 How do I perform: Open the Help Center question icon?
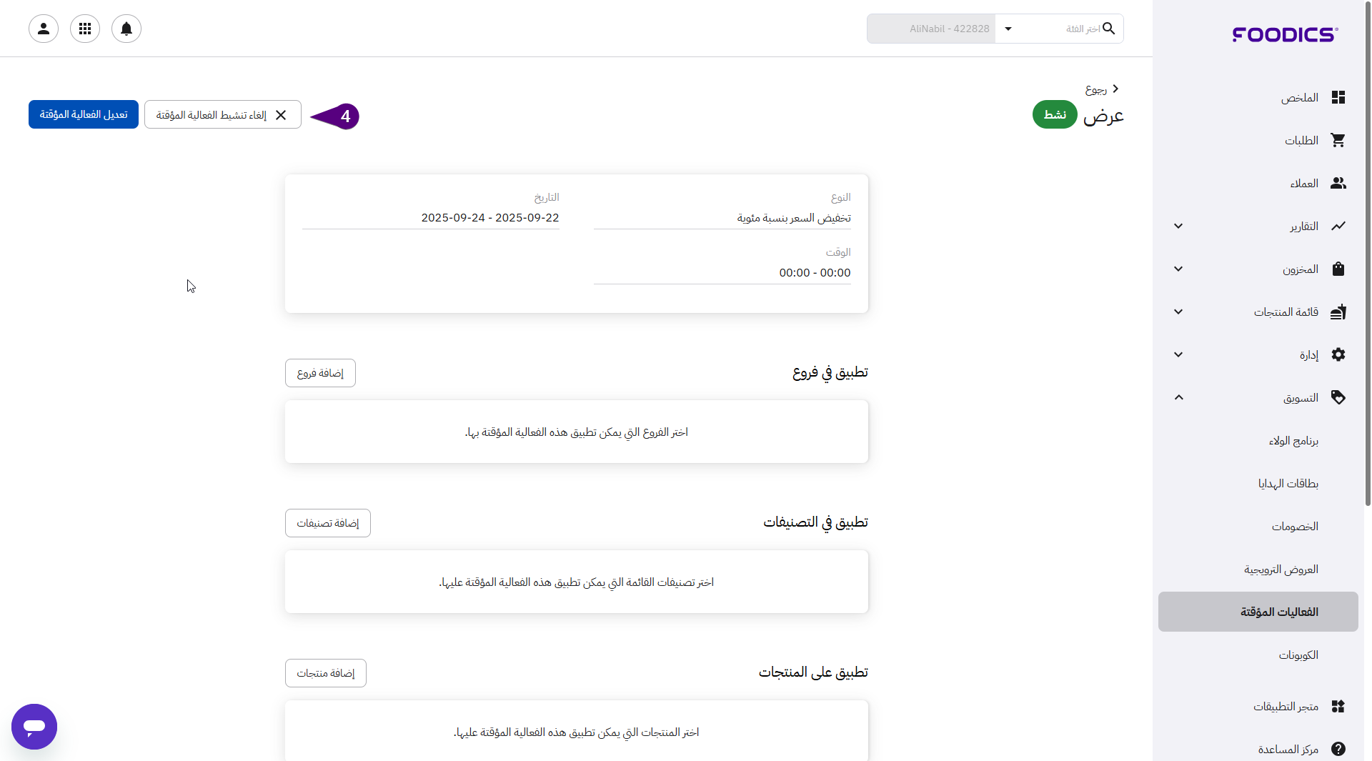tap(1338, 748)
